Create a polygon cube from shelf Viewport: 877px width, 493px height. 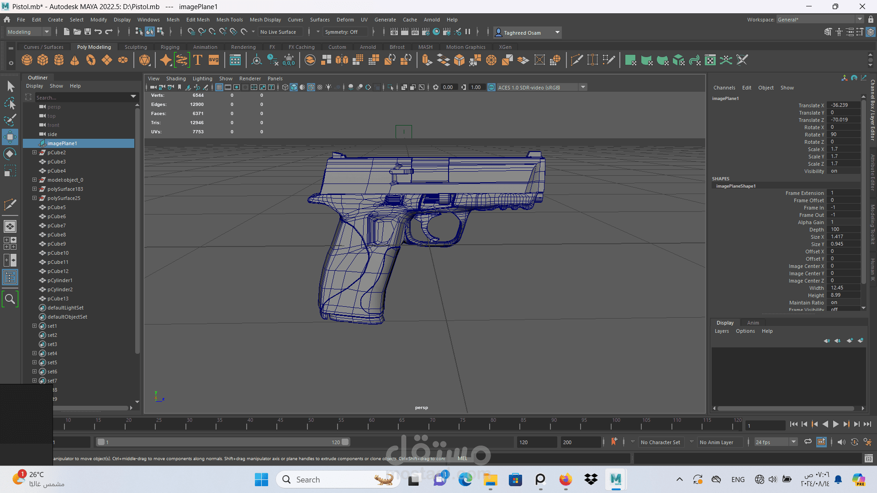[x=43, y=60]
